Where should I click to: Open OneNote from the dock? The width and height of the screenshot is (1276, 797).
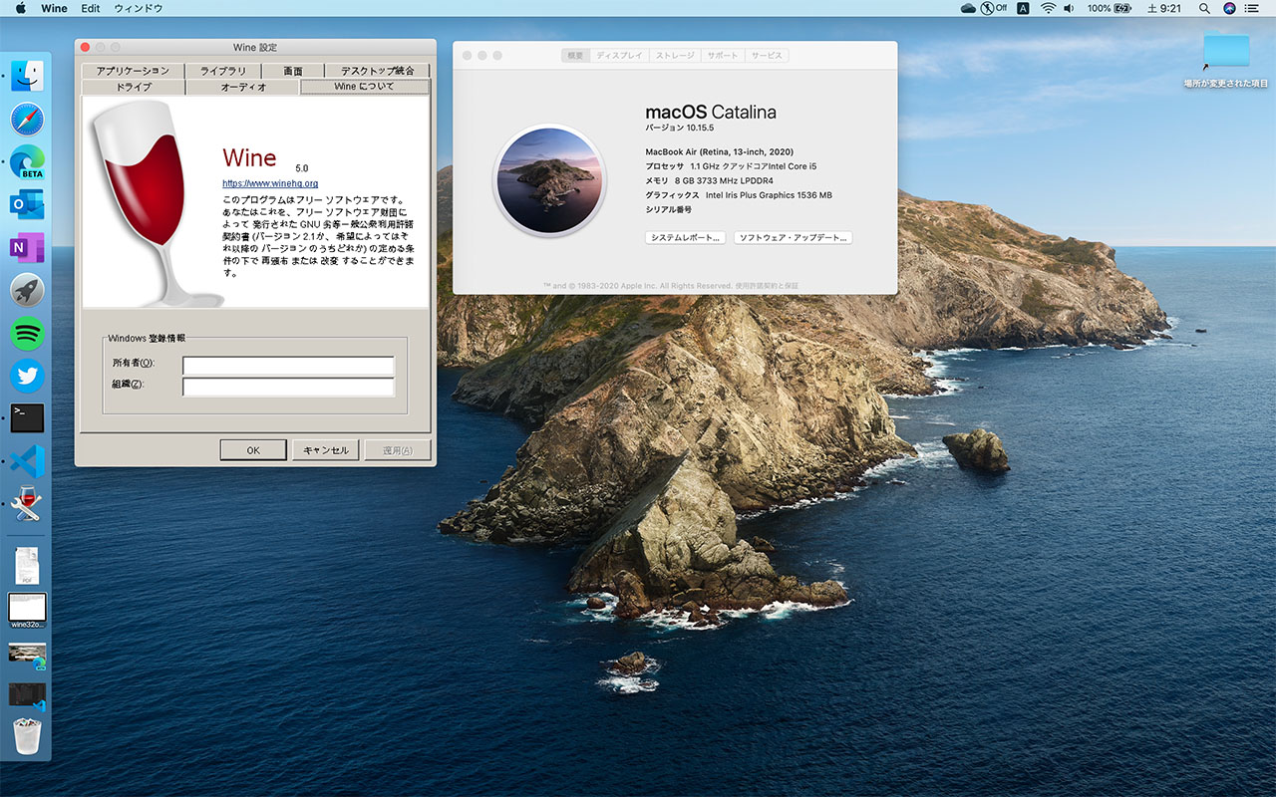click(27, 248)
